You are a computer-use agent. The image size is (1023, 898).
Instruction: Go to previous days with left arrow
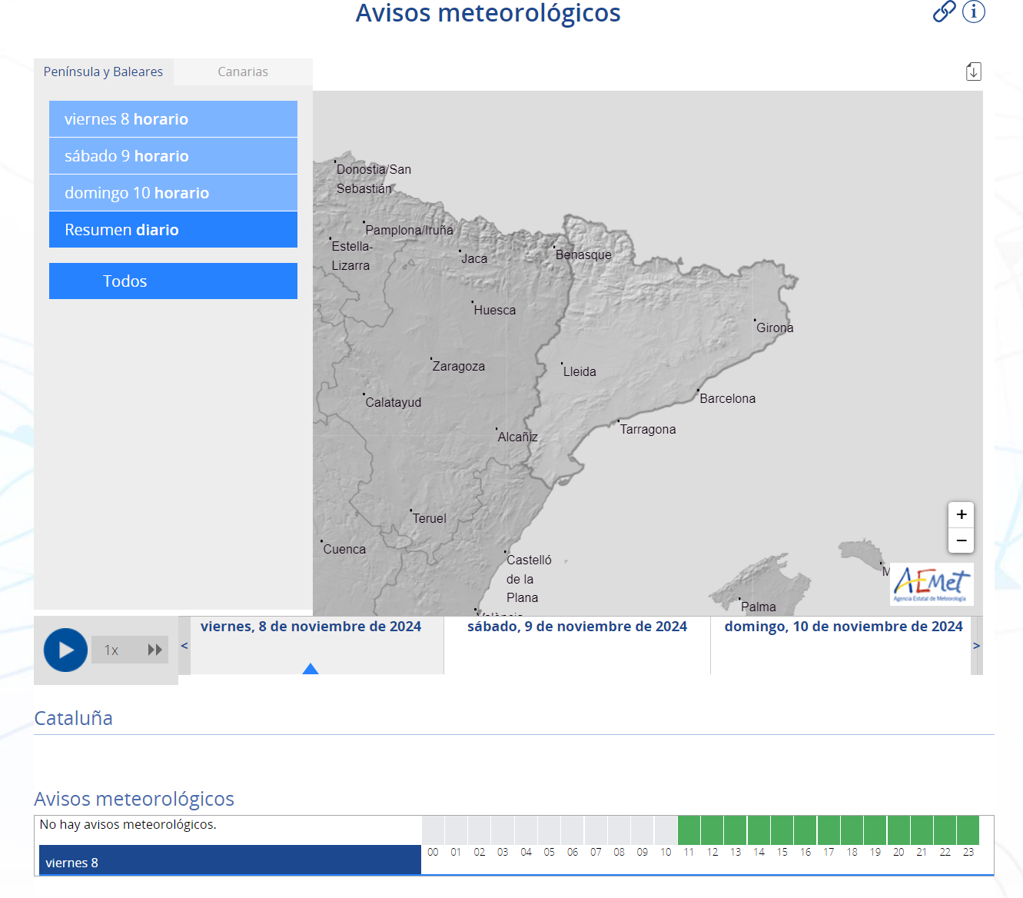[184, 646]
